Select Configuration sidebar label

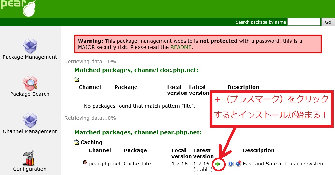coord(30,169)
